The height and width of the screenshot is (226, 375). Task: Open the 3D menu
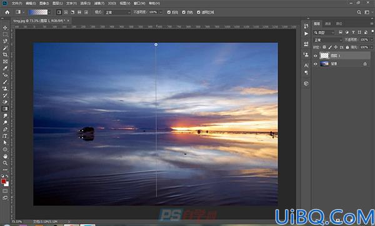coord(112,3)
